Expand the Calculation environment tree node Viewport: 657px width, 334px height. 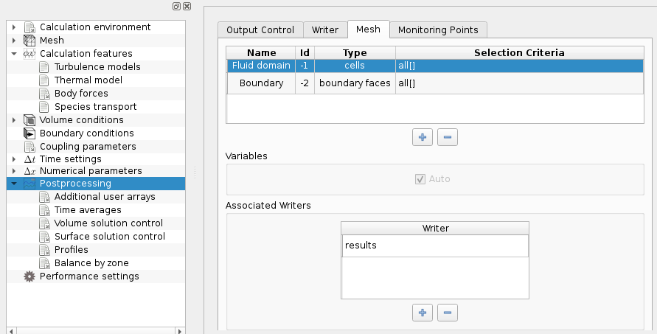[x=14, y=27]
